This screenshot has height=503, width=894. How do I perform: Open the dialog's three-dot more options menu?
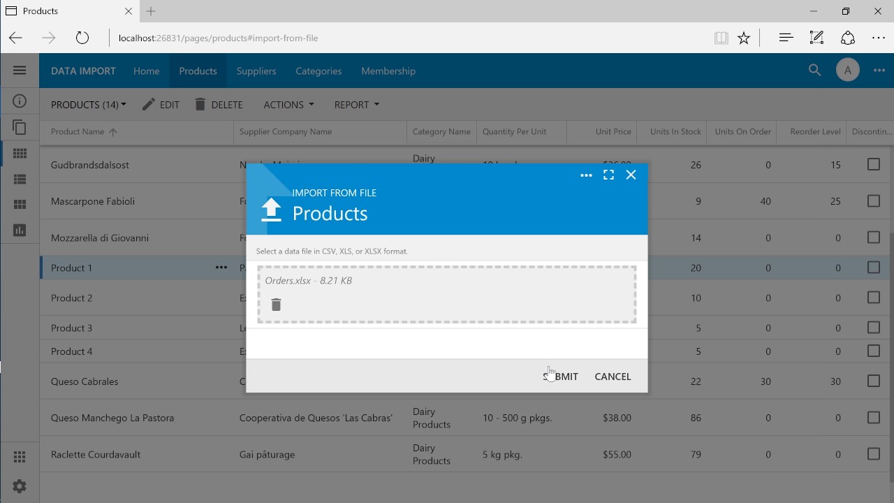(x=586, y=175)
